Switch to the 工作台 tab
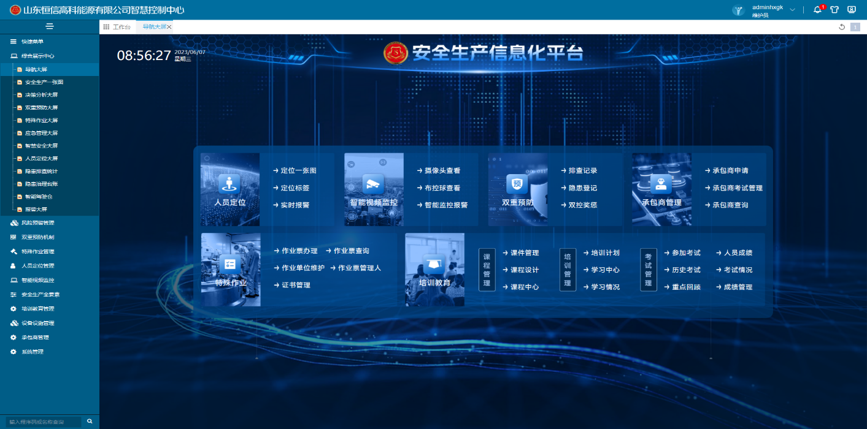 117,27
